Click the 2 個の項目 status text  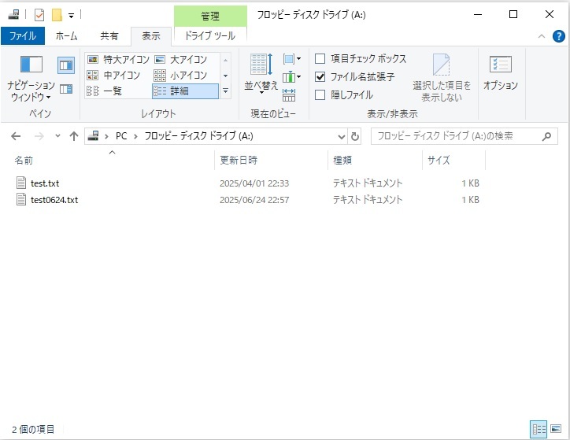pos(33,430)
